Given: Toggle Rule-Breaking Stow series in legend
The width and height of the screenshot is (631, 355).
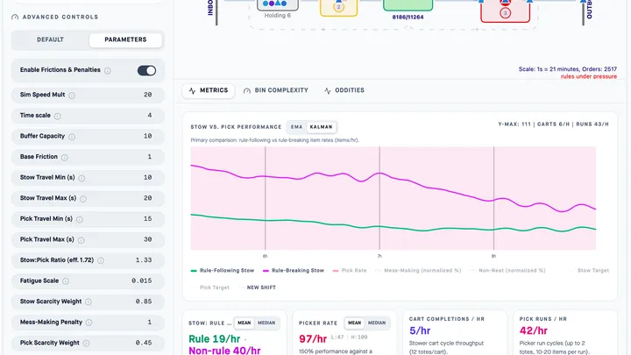Looking at the screenshot, I should (294, 271).
